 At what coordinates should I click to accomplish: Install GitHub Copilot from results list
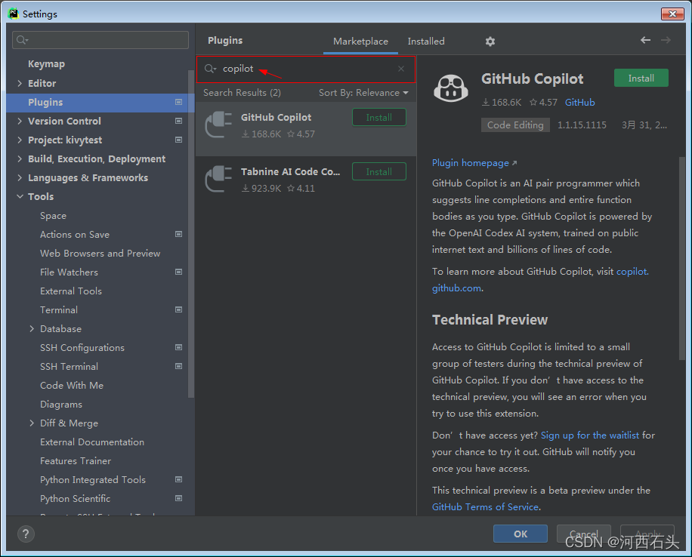[x=379, y=118]
